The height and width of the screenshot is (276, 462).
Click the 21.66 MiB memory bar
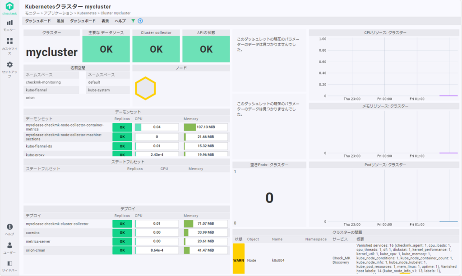coord(206,137)
